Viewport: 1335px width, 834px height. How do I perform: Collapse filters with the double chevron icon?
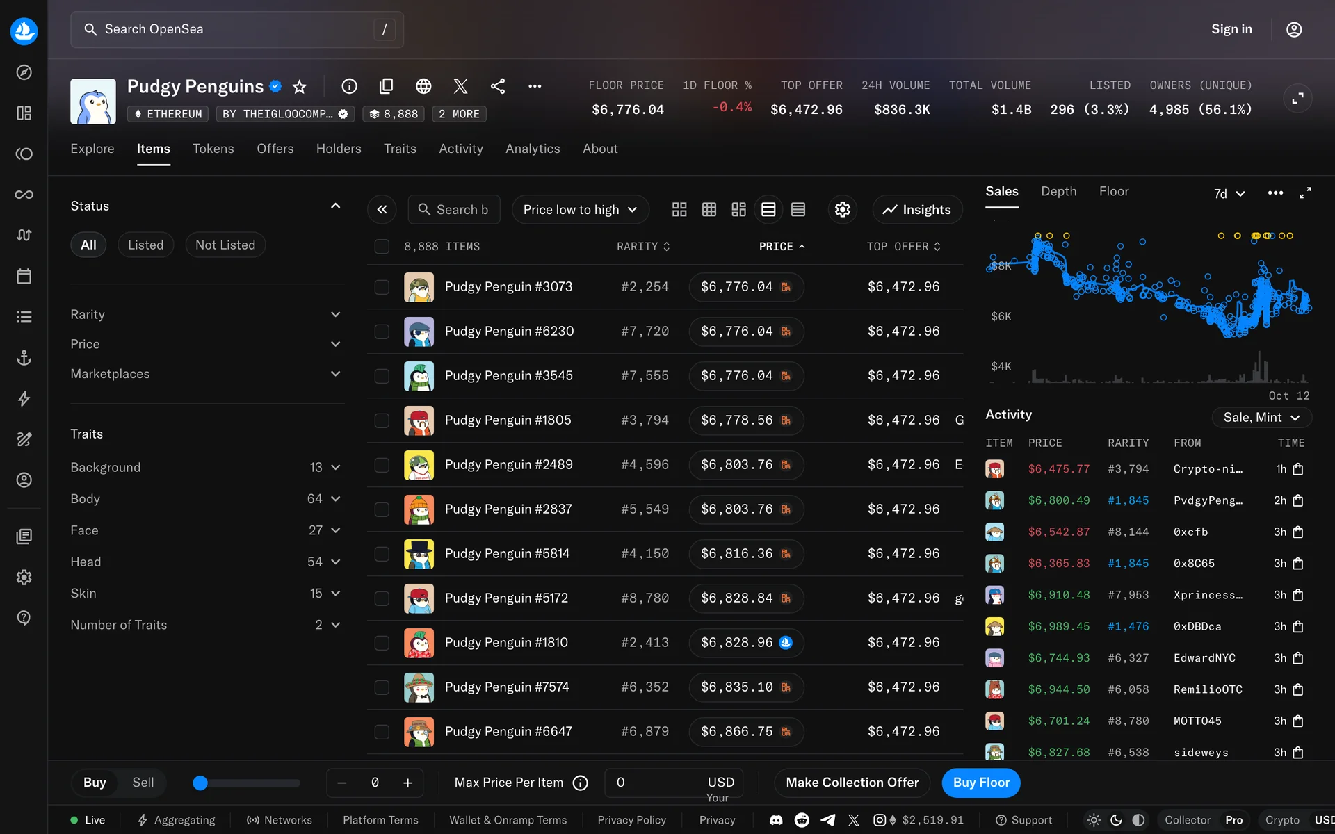(382, 209)
